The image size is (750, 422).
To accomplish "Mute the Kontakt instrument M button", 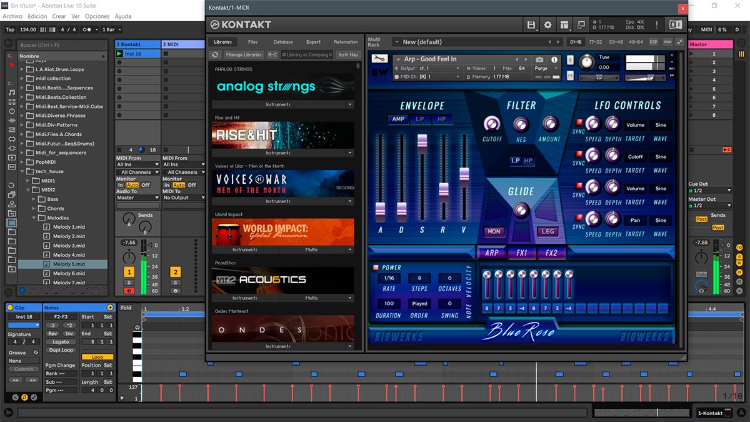I will pyautogui.click(x=571, y=76).
